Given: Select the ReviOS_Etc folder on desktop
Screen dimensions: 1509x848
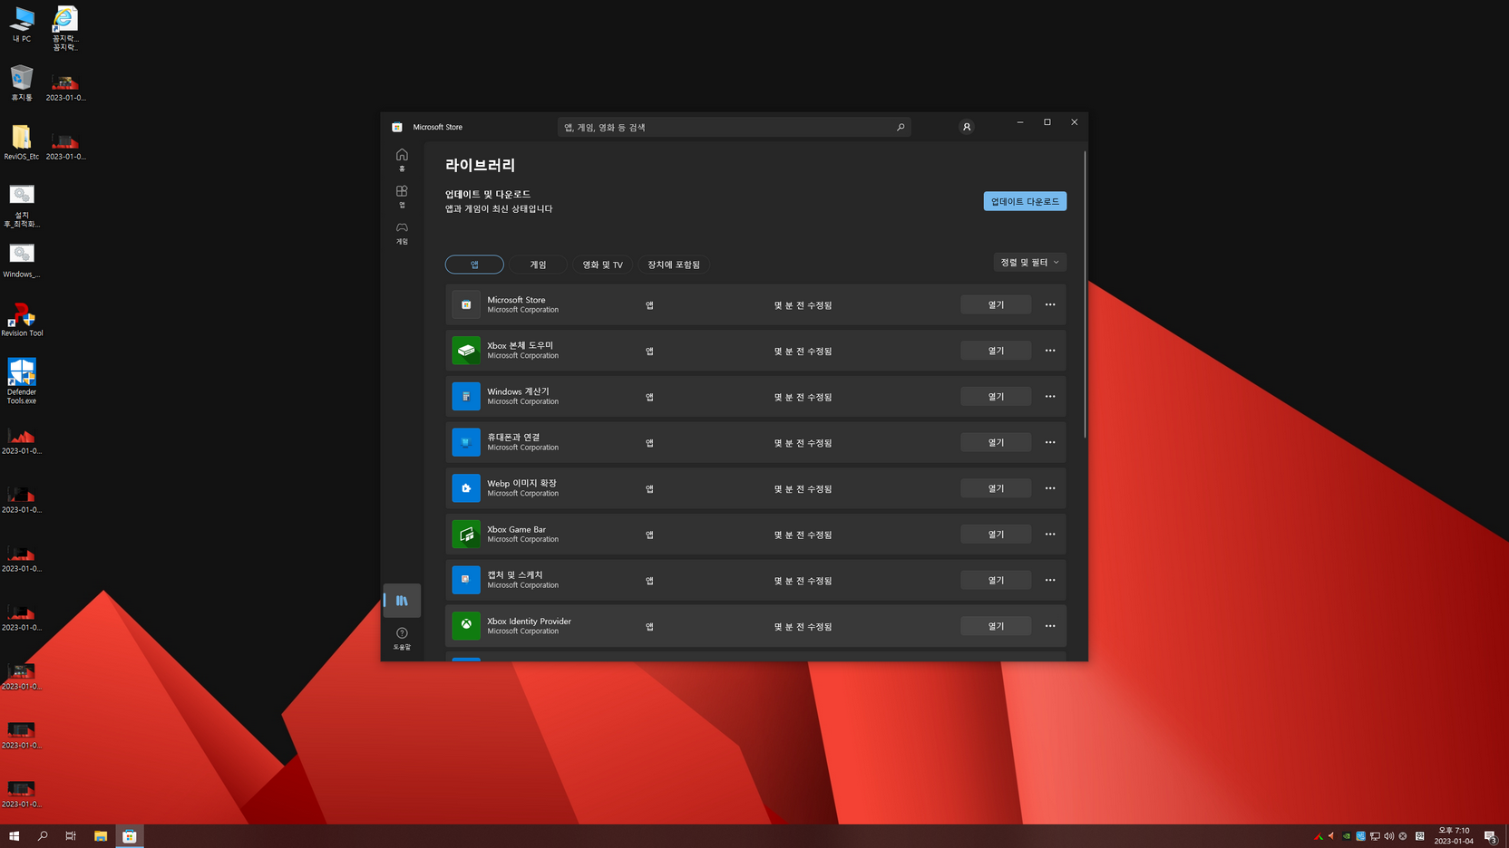Looking at the screenshot, I should pyautogui.click(x=22, y=142).
